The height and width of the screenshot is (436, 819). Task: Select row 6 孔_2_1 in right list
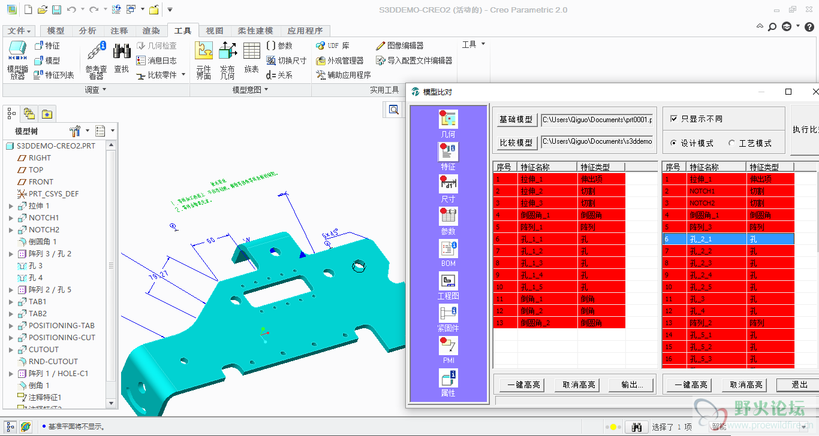pos(728,239)
